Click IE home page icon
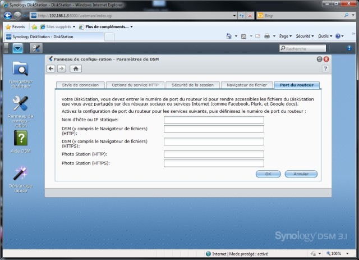 point(229,37)
